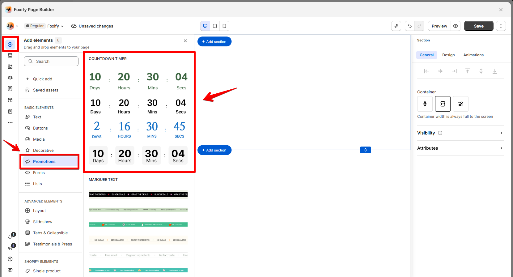Open the Add elements plus icon in sidebar
The width and height of the screenshot is (513, 277).
click(10, 45)
